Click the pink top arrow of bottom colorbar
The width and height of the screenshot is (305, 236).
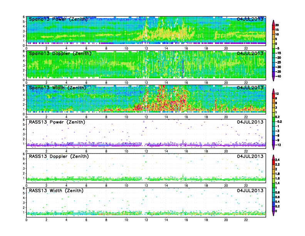click(x=273, y=158)
